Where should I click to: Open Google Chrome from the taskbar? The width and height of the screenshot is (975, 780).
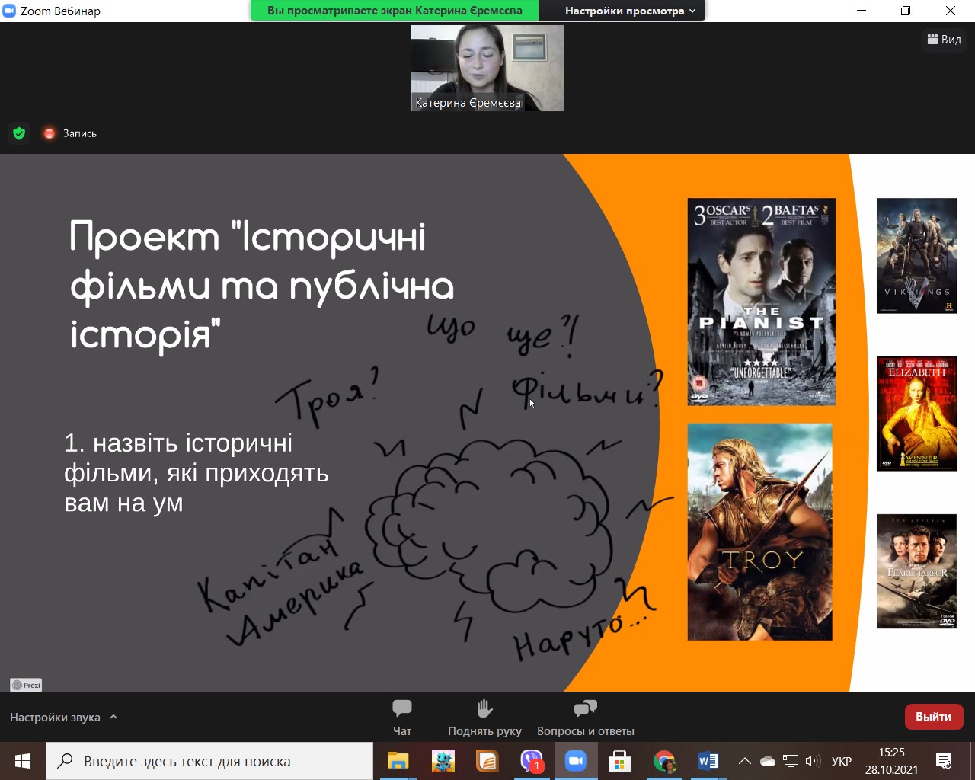point(663,761)
